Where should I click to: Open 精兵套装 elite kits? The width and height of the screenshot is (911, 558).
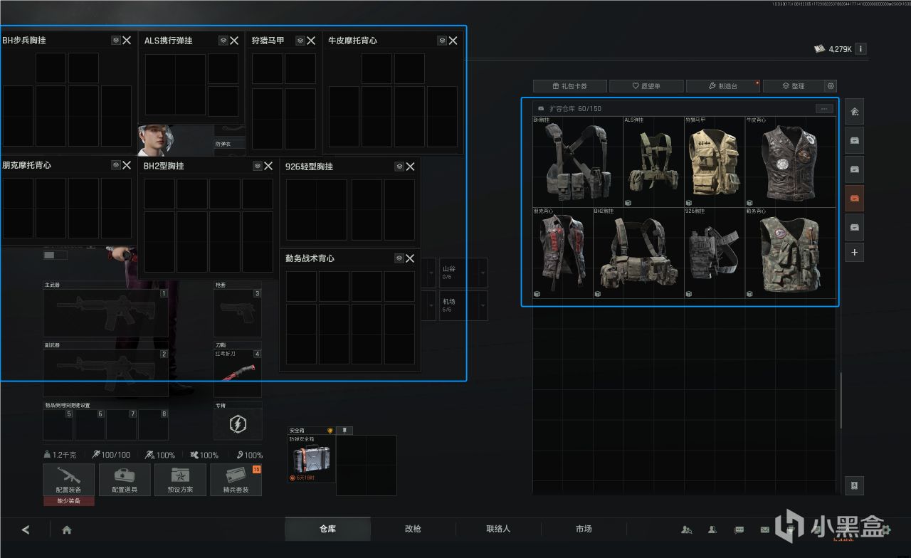pyautogui.click(x=236, y=480)
